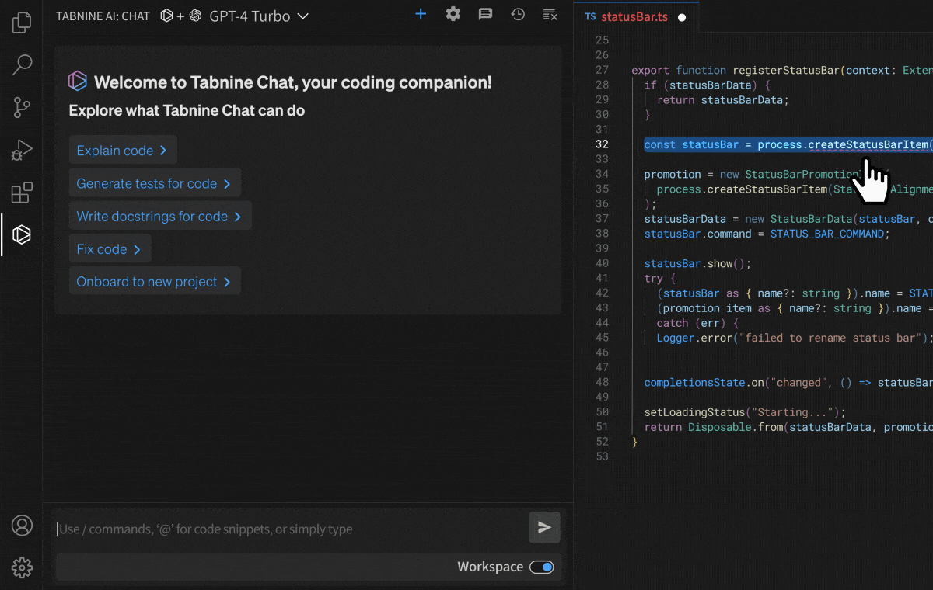Toggle the Workspace switch off
Viewport: 933px width, 590px height.
pyautogui.click(x=542, y=567)
